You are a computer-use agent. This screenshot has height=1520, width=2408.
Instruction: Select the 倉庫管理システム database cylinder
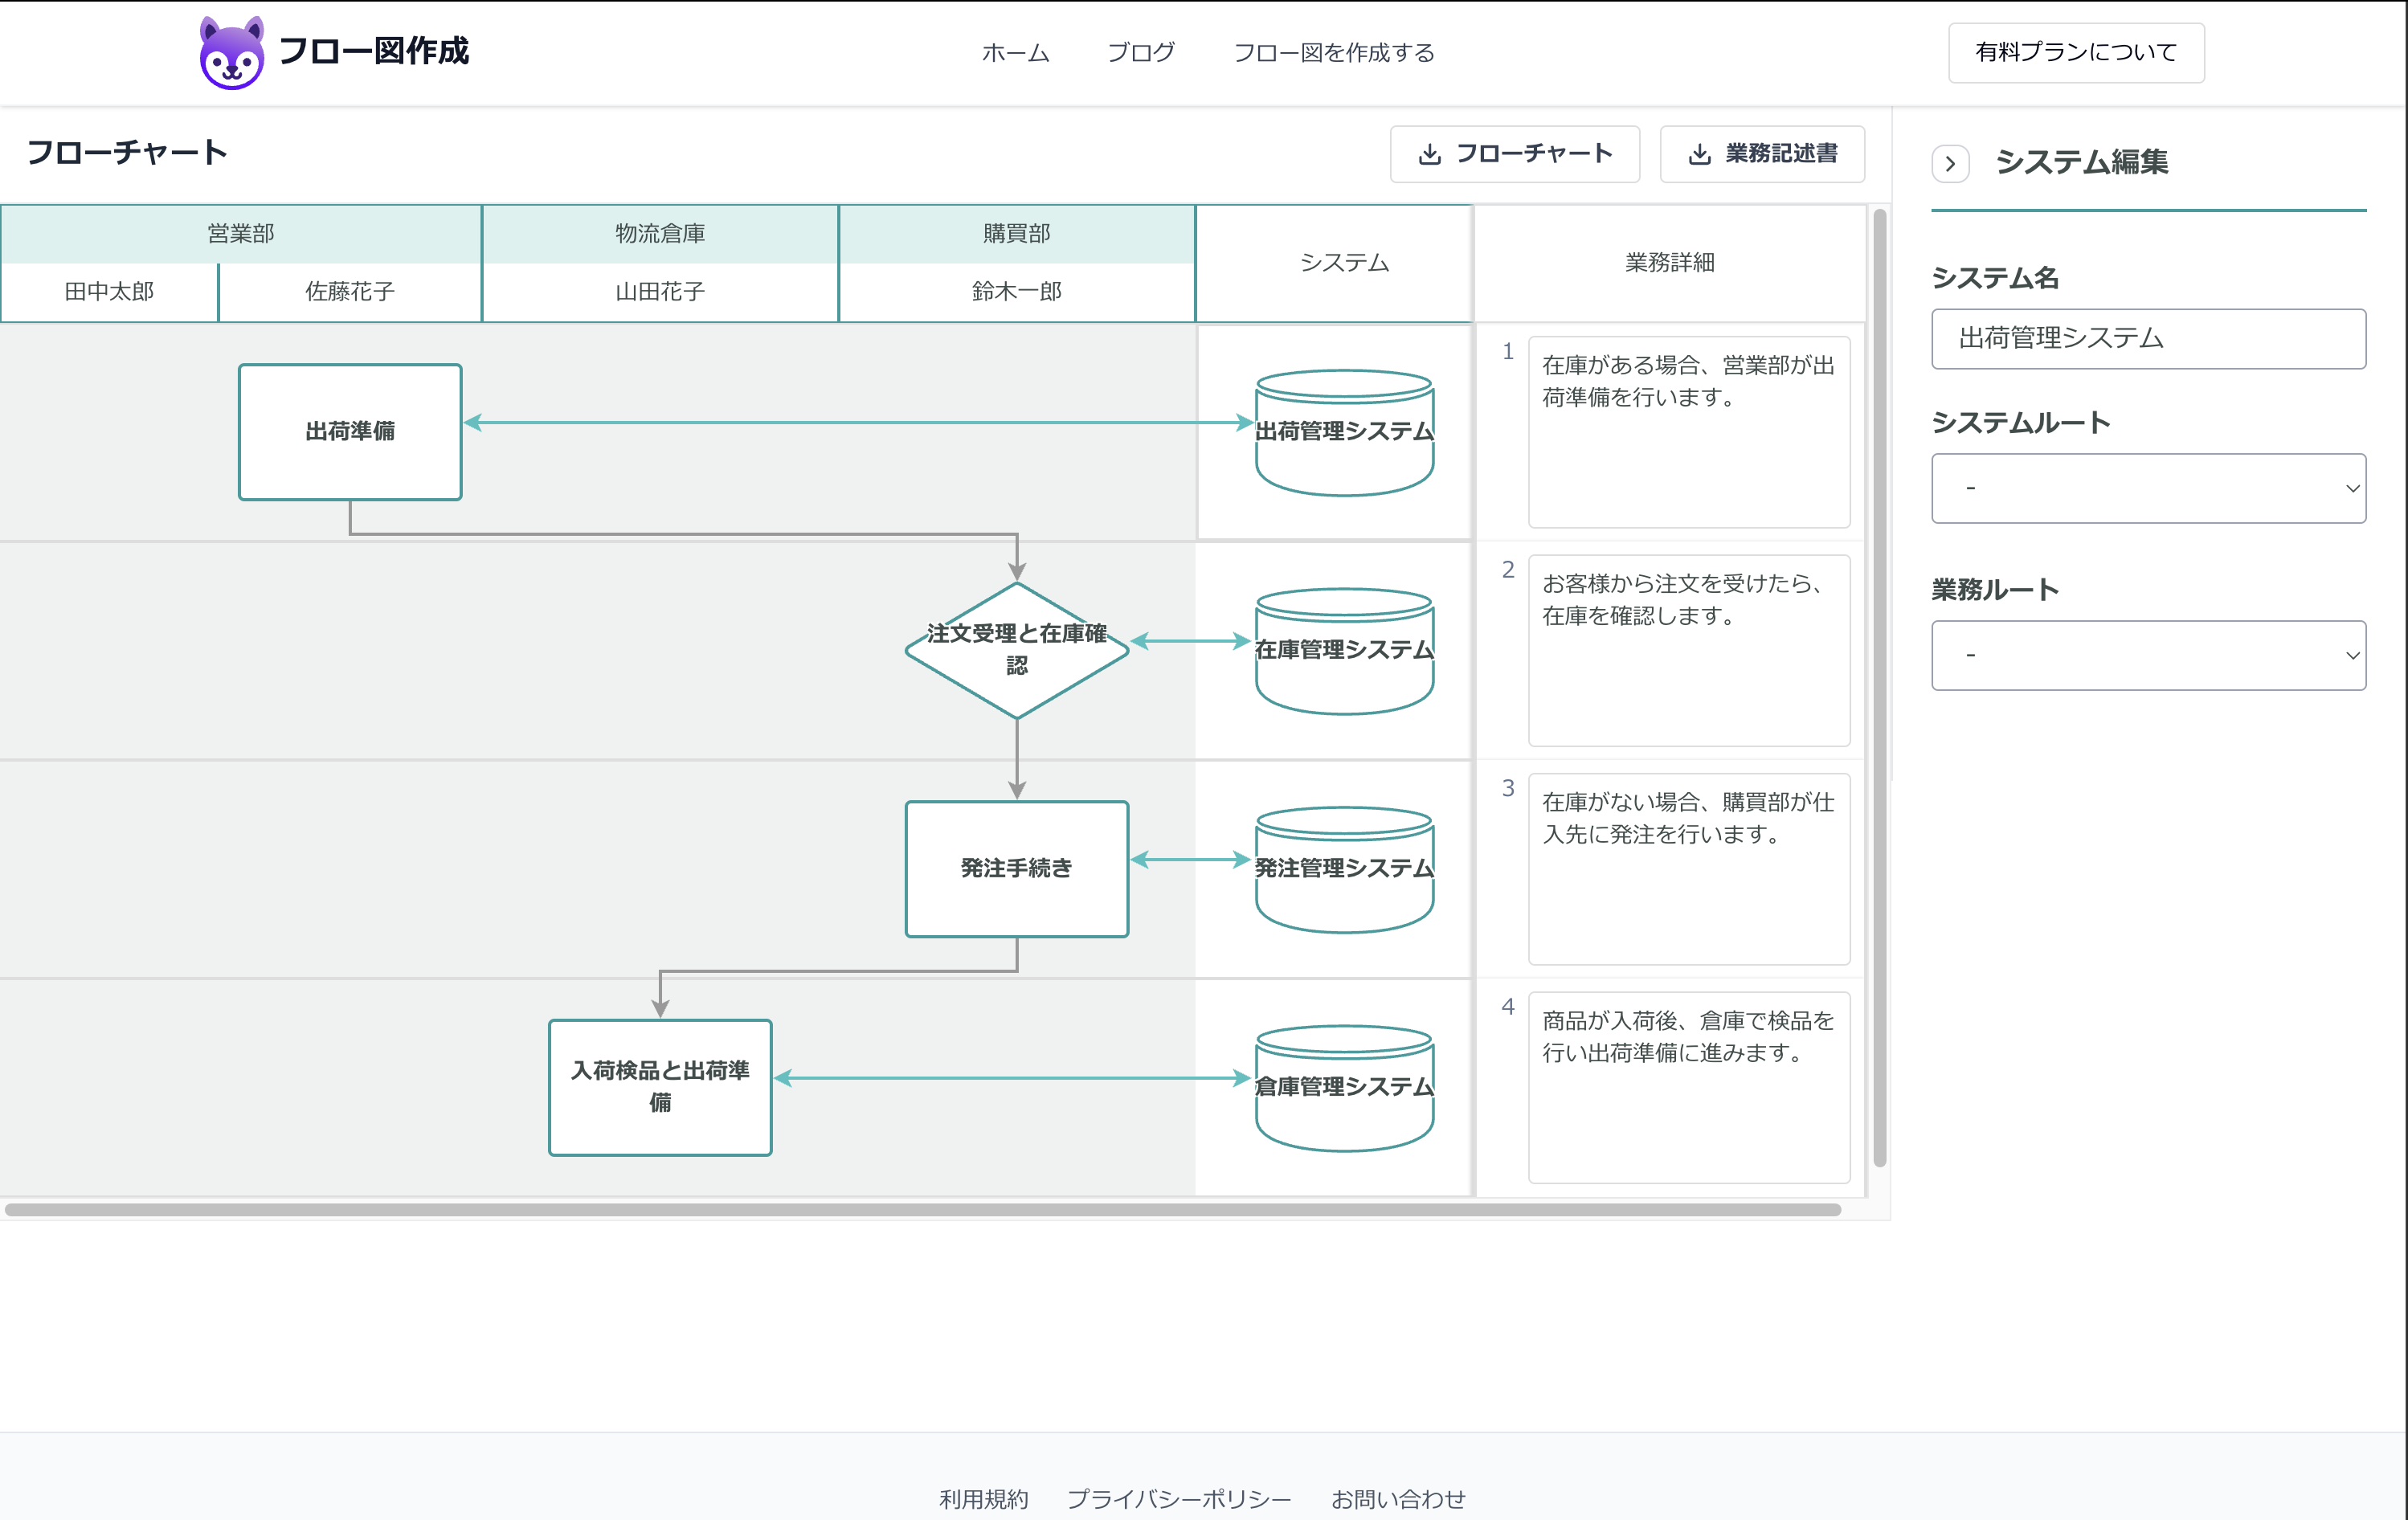[x=1344, y=1088]
